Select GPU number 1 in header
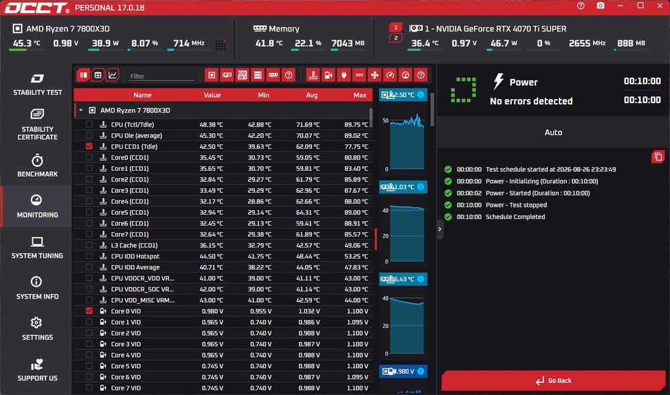 click(x=396, y=27)
